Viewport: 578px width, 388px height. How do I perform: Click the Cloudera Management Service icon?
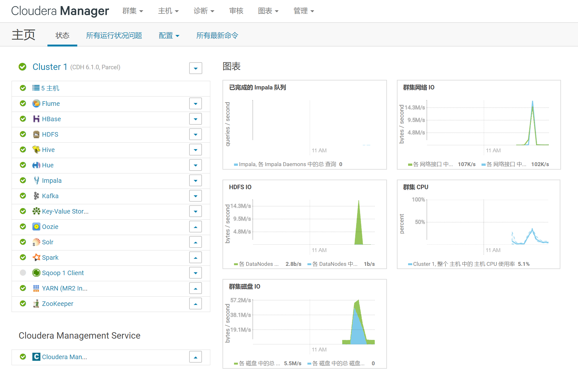point(36,357)
